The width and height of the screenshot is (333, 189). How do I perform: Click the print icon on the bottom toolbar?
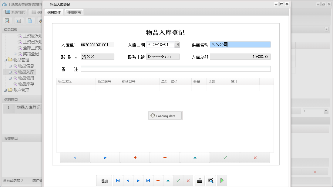coord(200,181)
